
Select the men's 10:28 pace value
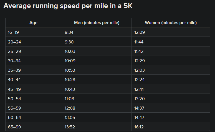(x=70, y=80)
